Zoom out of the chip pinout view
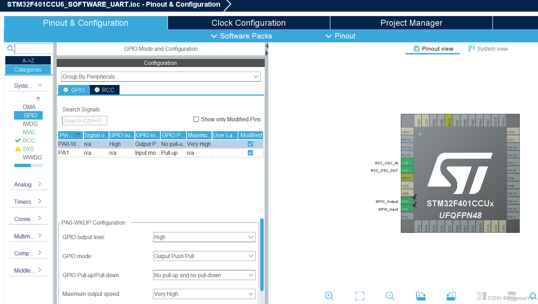The width and height of the screenshot is (538, 304). click(x=390, y=296)
